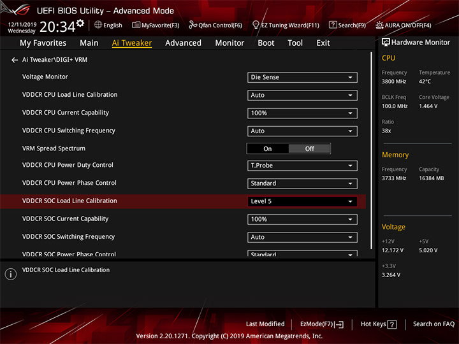Launch EZ Tuning Wizard bulb icon
Screen dimensions: 459x344
[x=256, y=25]
